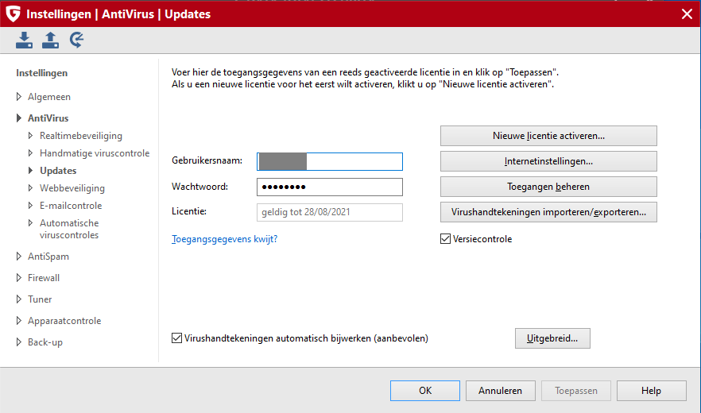The height and width of the screenshot is (413, 701).
Task: Expand the Realtimebeveiliging arrow
Action: coord(30,136)
